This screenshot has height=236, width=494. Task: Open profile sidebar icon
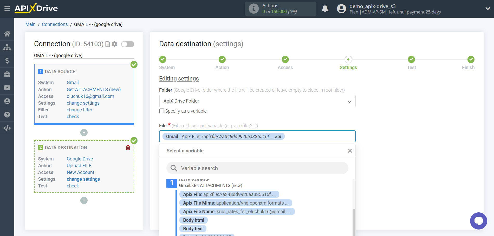point(7,101)
